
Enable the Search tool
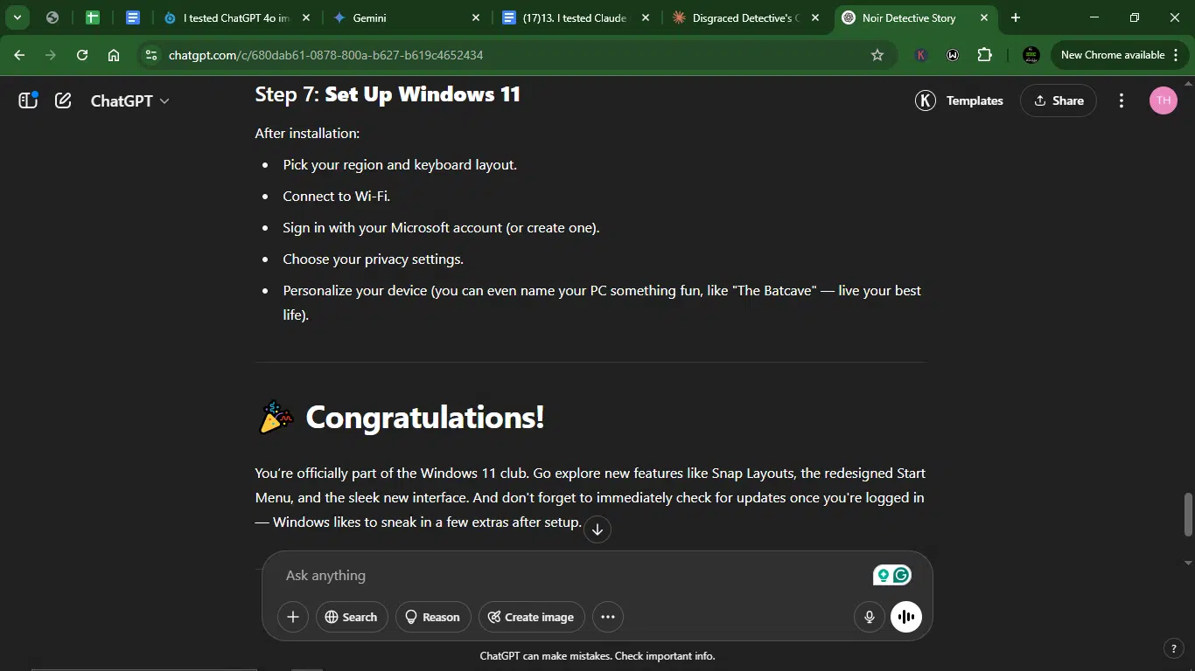[351, 617]
